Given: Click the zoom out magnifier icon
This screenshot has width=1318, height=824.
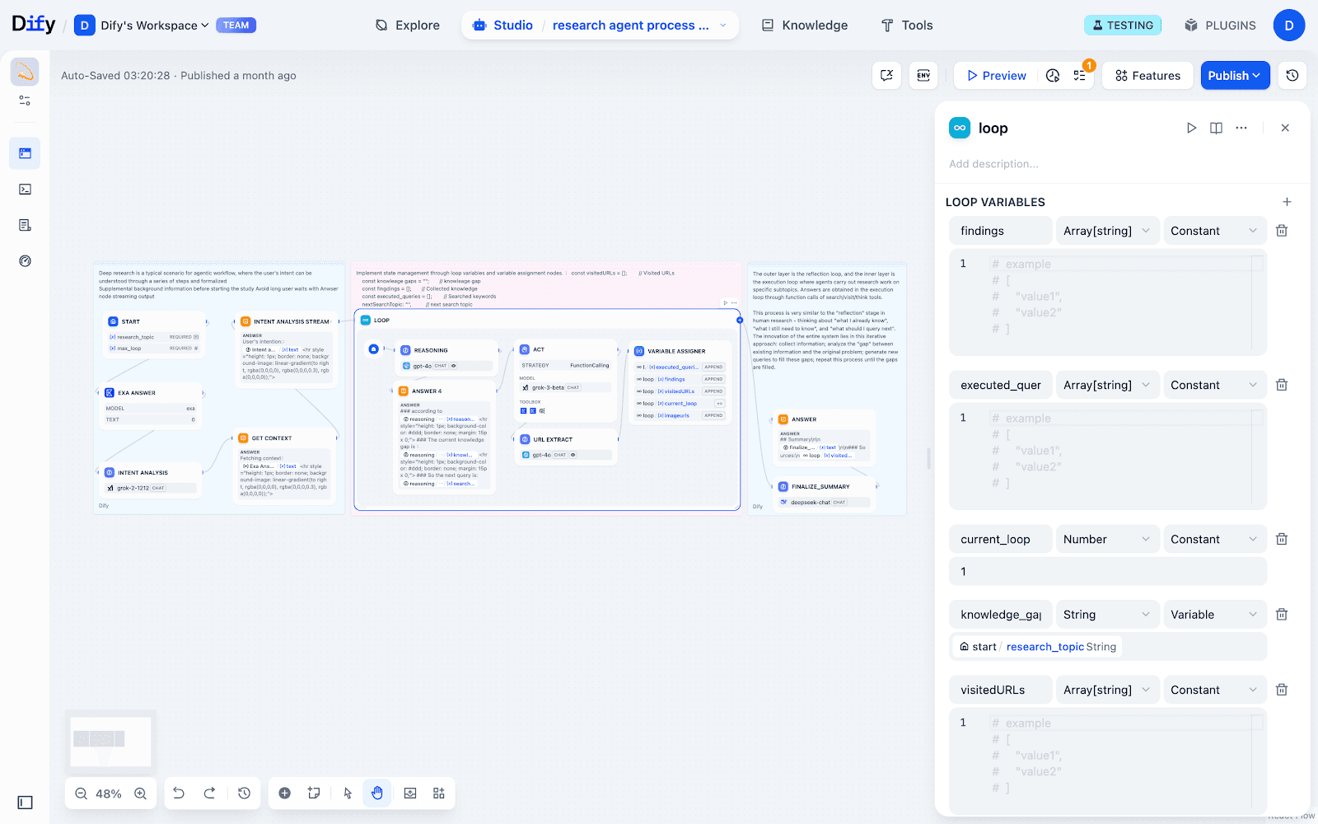Looking at the screenshot, I should 81,794.
